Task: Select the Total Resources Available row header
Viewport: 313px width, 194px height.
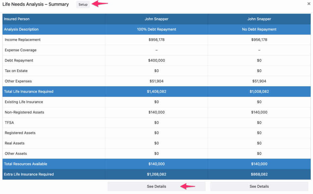Action: [26, 164]
